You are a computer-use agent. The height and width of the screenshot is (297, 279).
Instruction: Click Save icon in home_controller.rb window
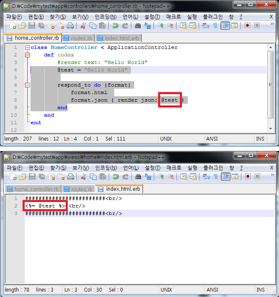point(32,26)
